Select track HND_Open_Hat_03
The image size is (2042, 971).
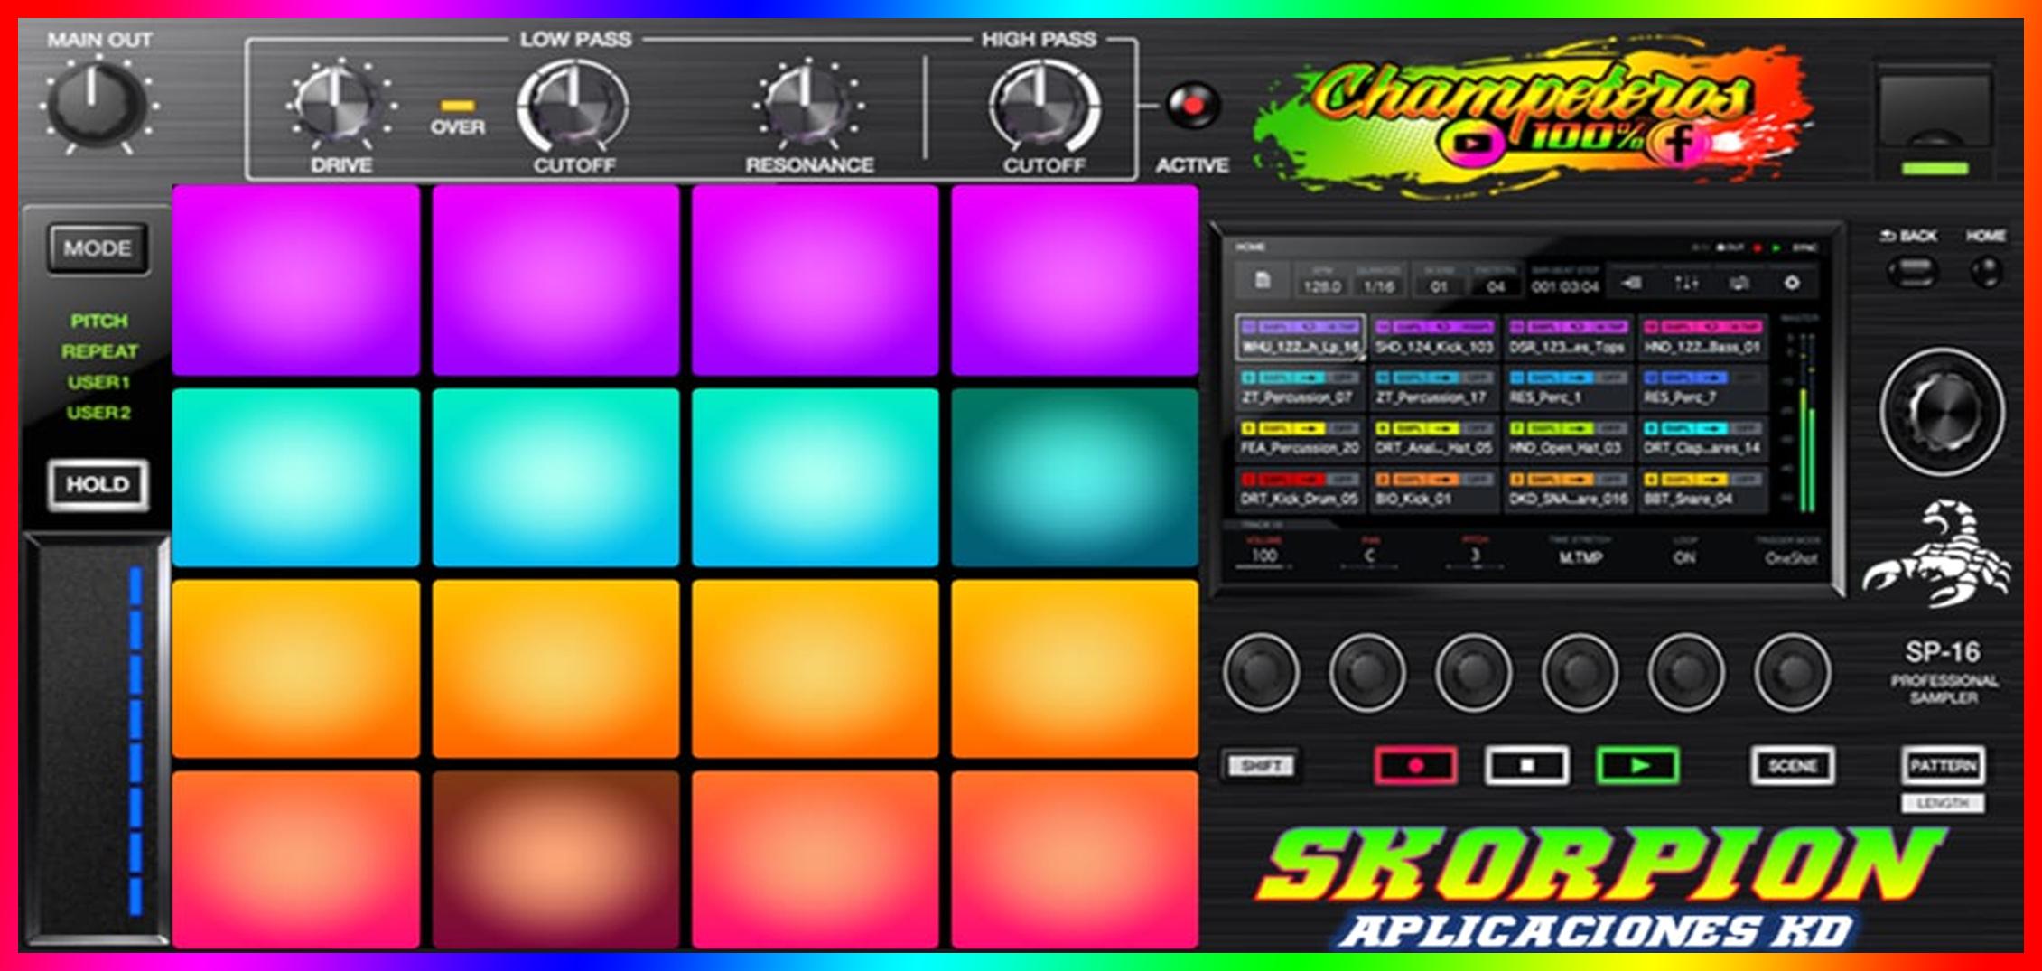(x=1568, y=439)
